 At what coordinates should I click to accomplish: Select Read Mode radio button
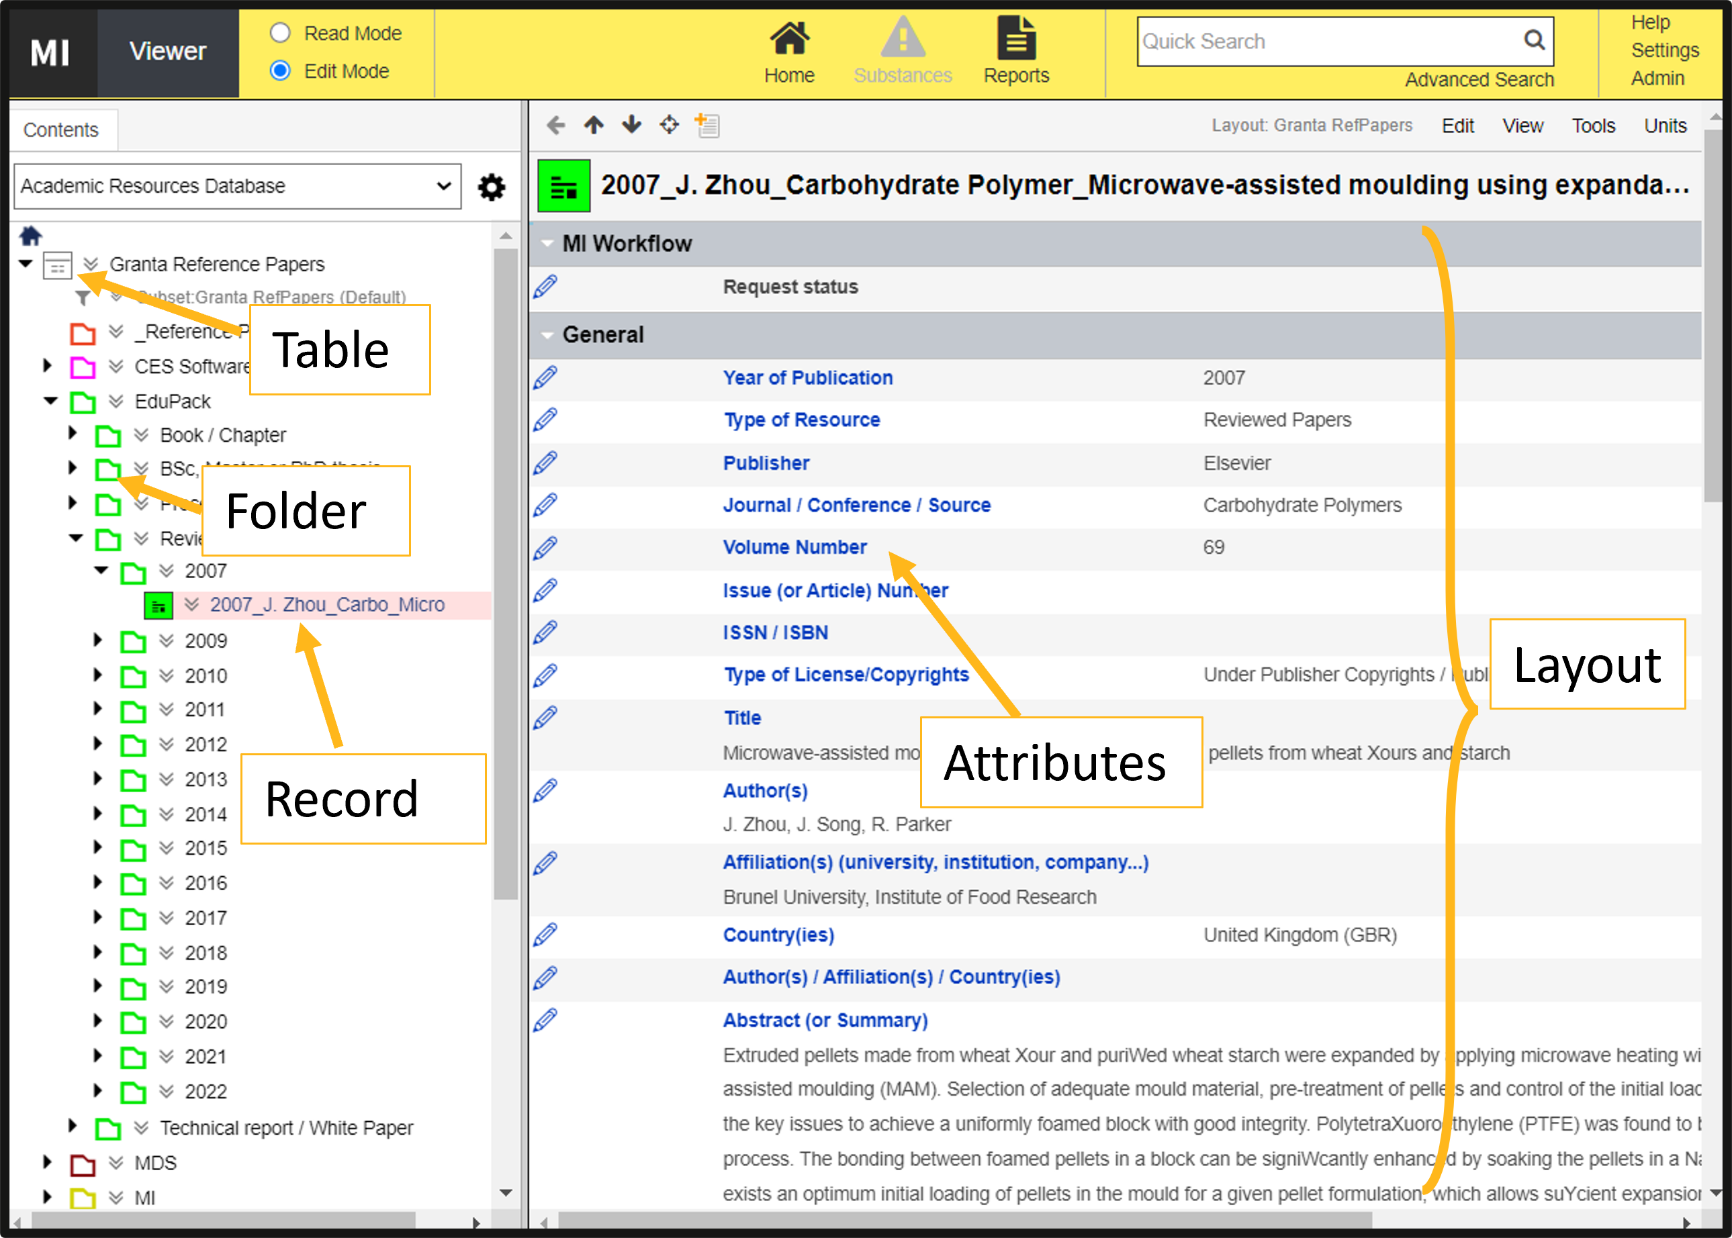pos(281,33)
